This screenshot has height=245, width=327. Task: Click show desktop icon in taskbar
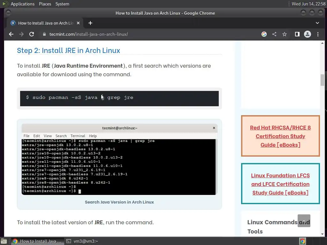[4, 241]
